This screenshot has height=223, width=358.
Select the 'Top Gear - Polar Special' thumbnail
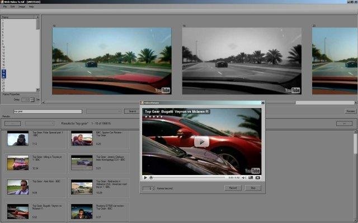(18, 139)
